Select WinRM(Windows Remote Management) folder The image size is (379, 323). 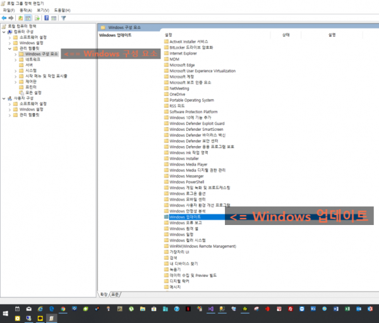pyautogui.click(x=203, y=247)
